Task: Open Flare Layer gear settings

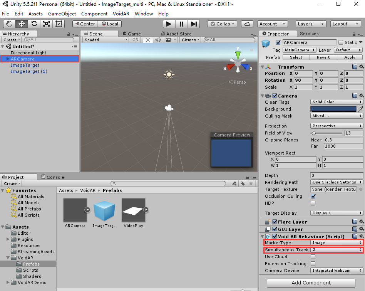Action: click(361, 222)
